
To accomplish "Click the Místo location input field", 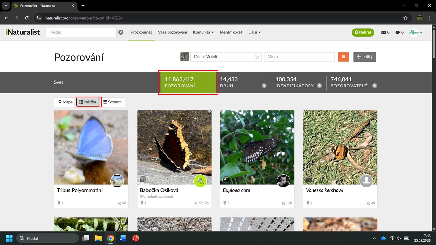I will [299, 57].
